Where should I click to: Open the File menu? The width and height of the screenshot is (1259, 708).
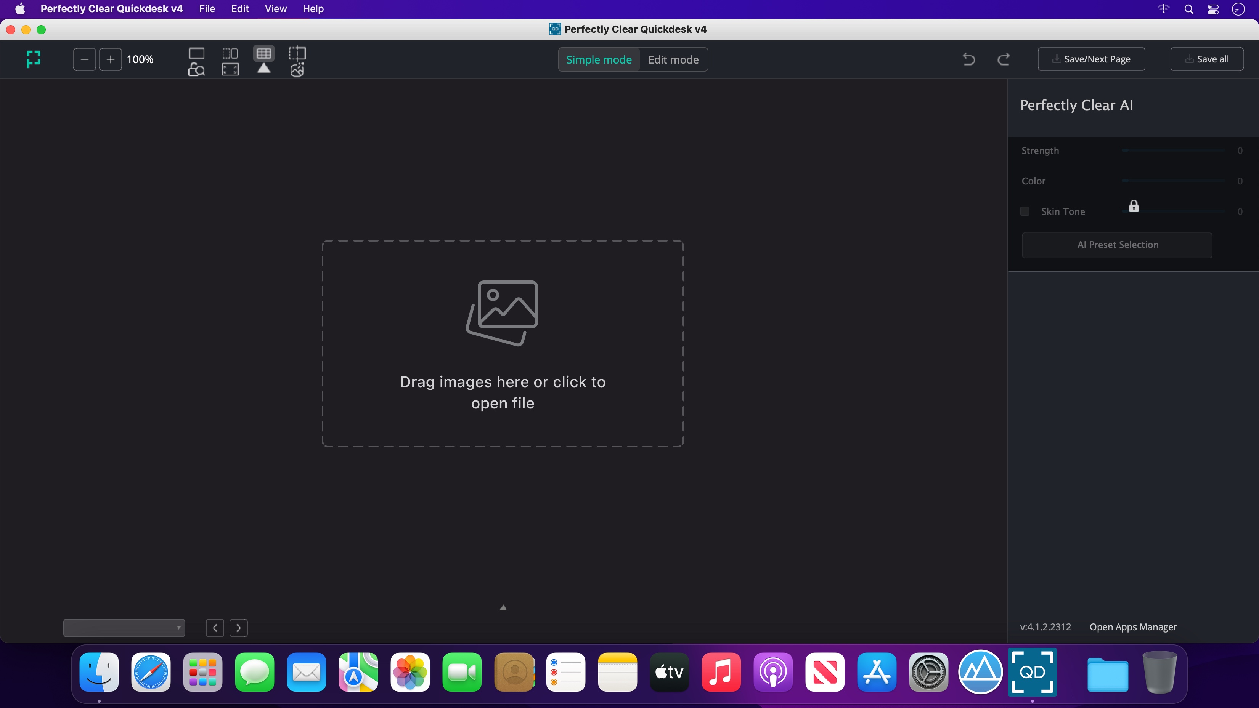(x=207, y=9)
